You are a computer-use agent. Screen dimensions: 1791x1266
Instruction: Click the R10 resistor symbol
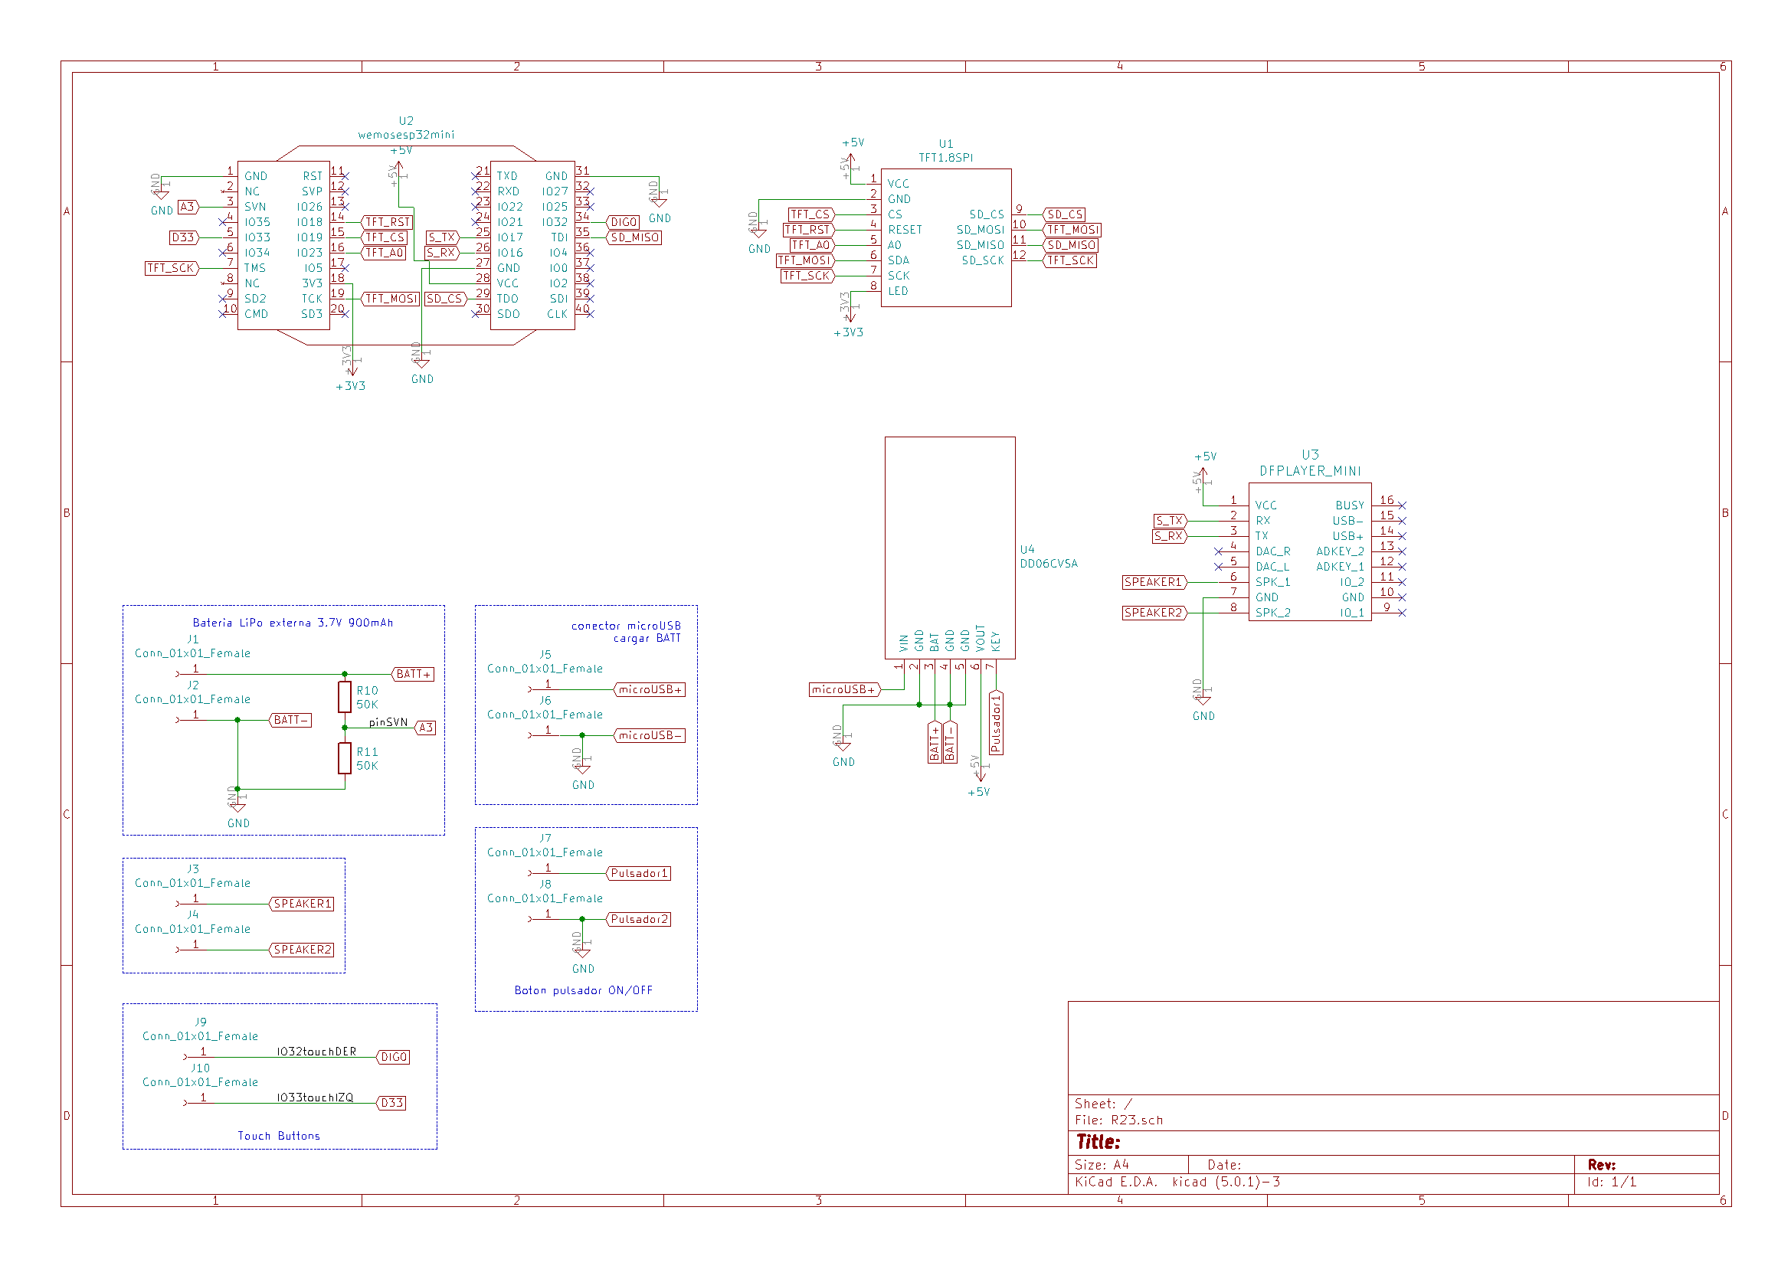point(344,697)
